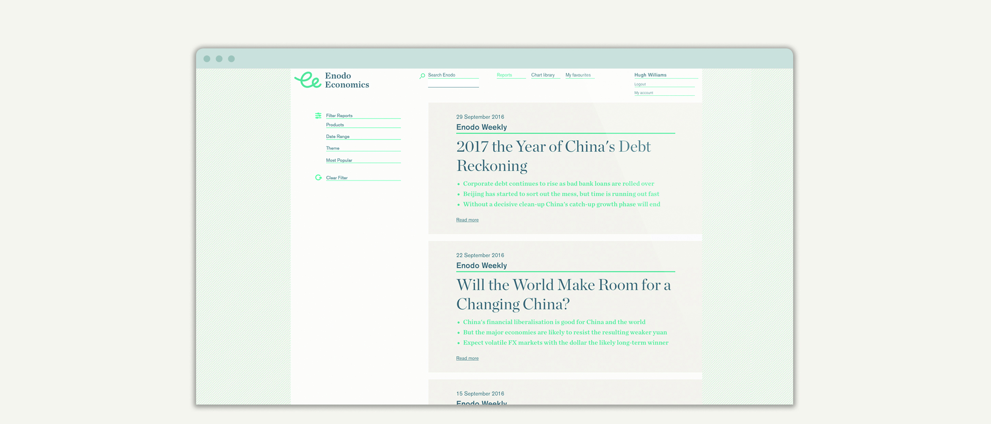Open article Will the World Make Room
991x424 pixels.
(563, 294)
